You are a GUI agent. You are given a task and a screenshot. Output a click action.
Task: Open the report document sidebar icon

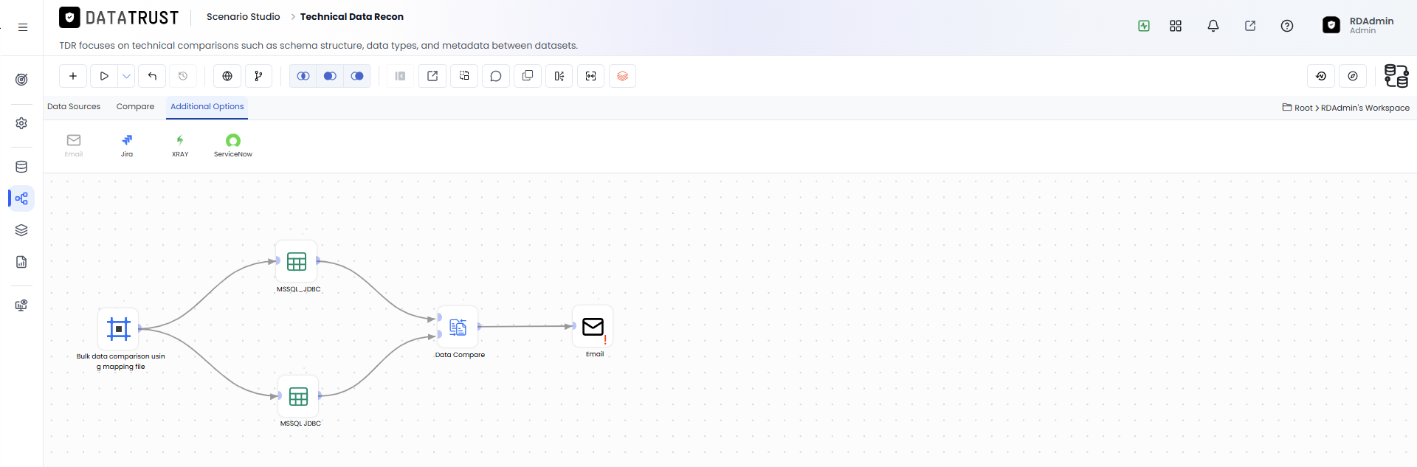tap(21, 262)
